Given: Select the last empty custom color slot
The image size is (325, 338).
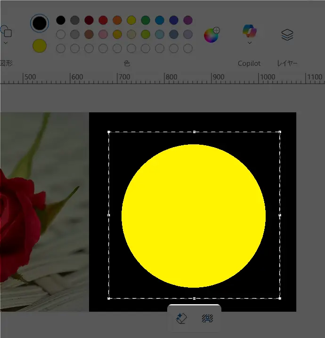Looking at the screenshot, I should (x=188, y=48).
